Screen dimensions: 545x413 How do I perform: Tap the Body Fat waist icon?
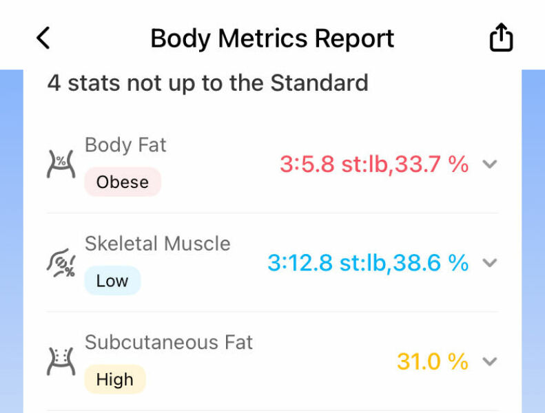click(x=61, y=164)
